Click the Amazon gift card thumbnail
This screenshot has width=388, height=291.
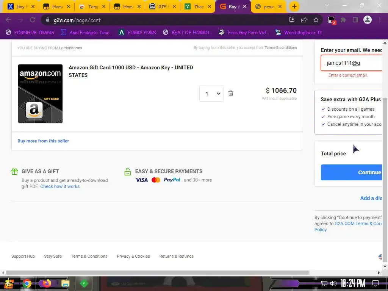pyautogui.click(x=40, y=94)
